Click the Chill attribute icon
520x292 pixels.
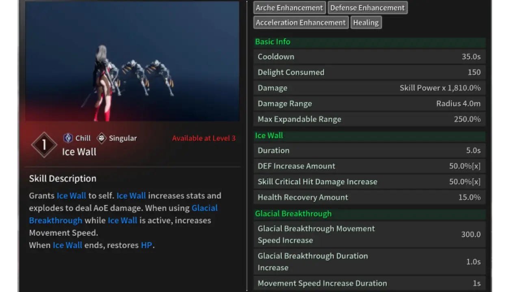click(x=68, y=138)
